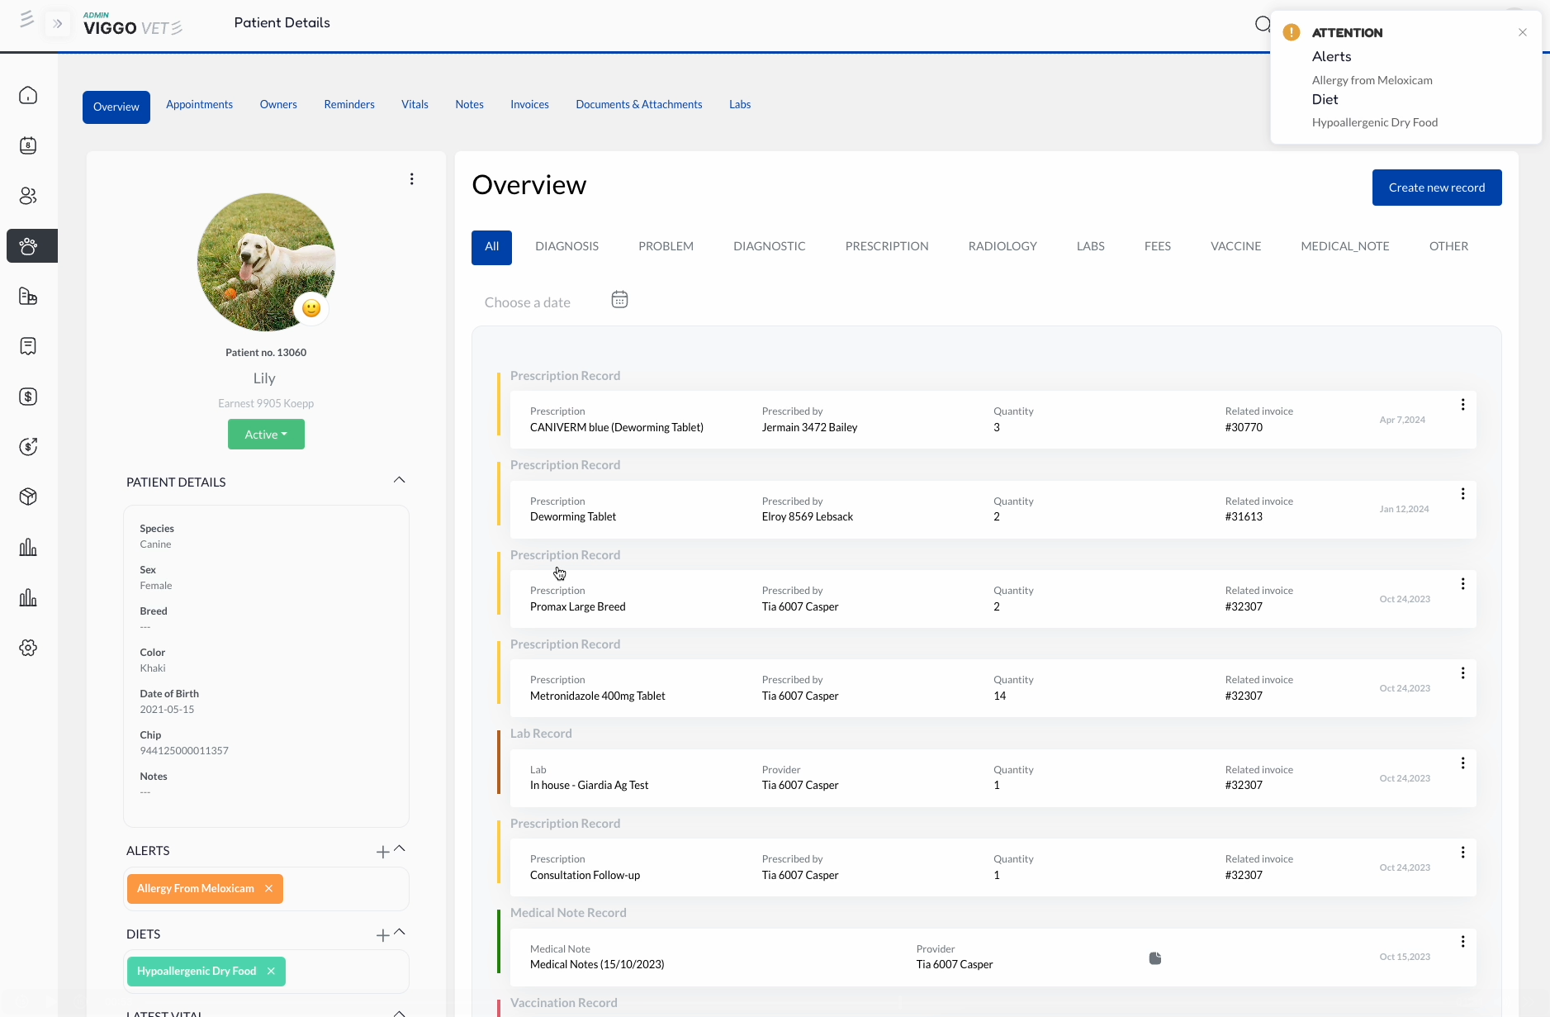
Task: Switch to the Vitals tab
Action: pyautogui.click(x=415, y=105)
